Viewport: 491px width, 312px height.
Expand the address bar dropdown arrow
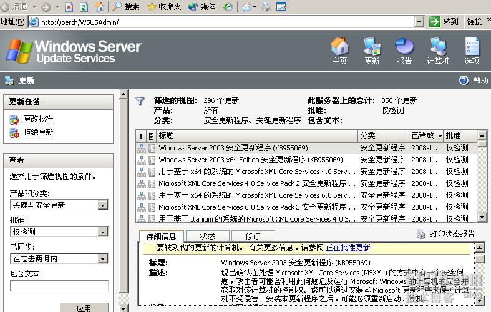click(419, 22)
